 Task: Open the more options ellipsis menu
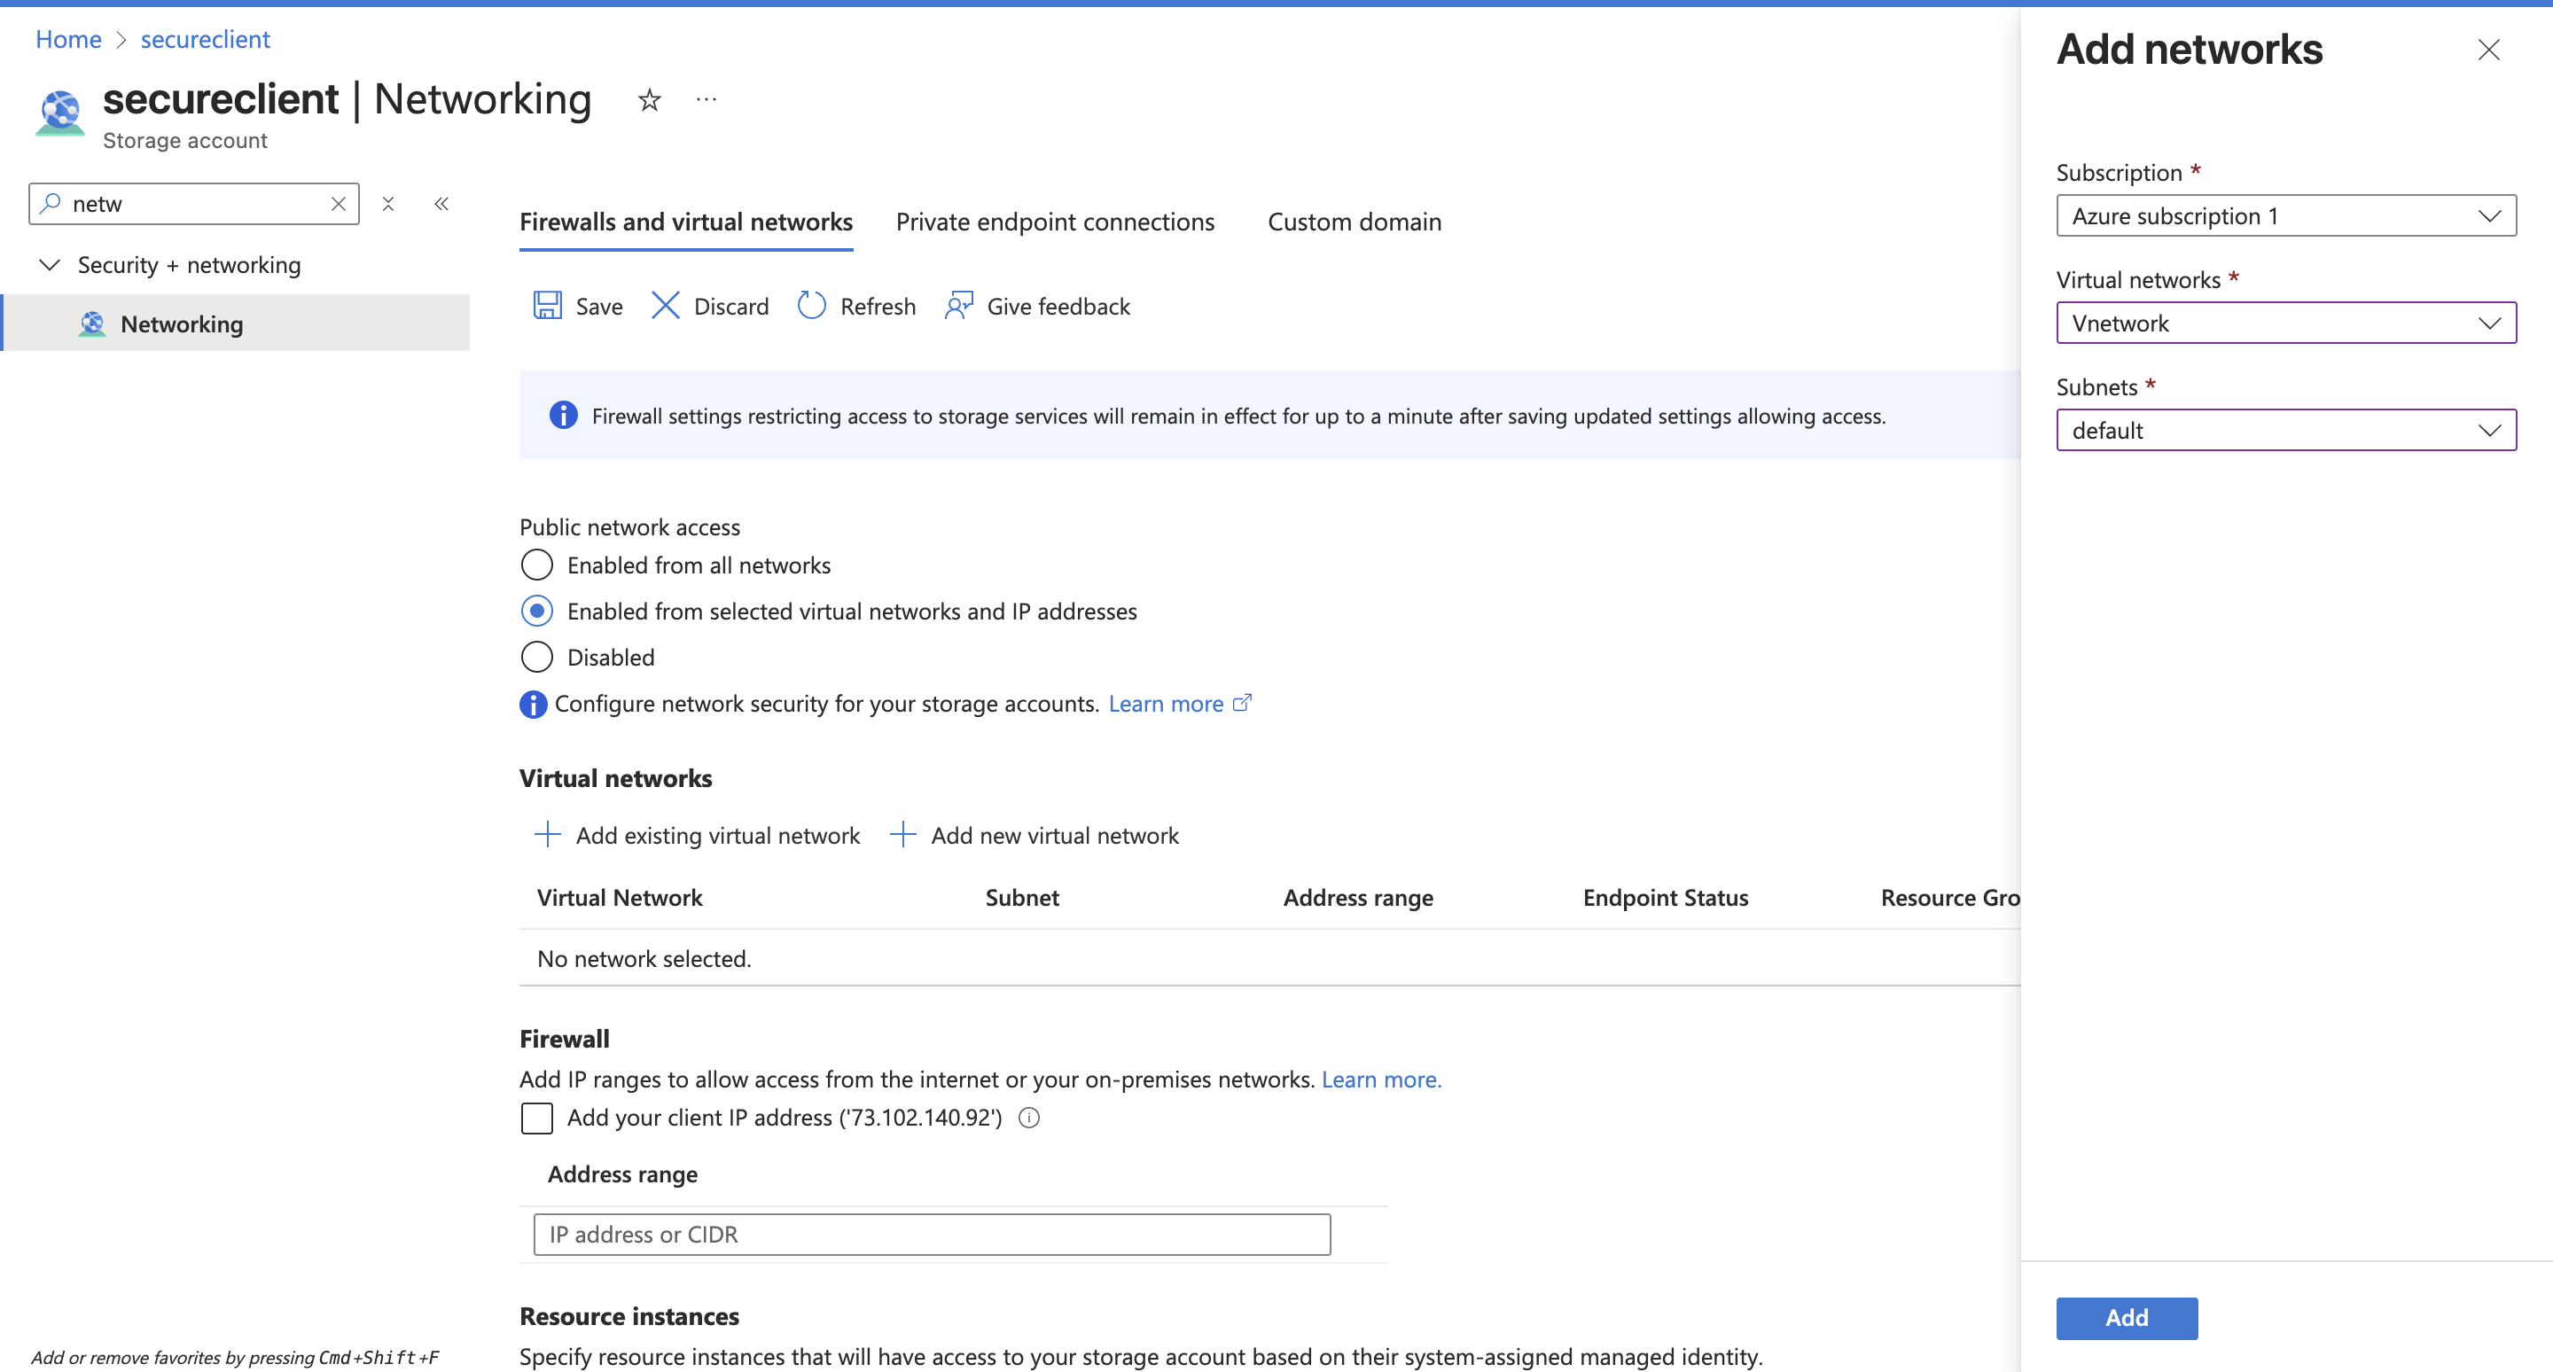(707, 99)
